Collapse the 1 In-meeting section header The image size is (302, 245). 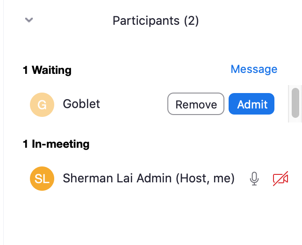click(x=56, y=144)
